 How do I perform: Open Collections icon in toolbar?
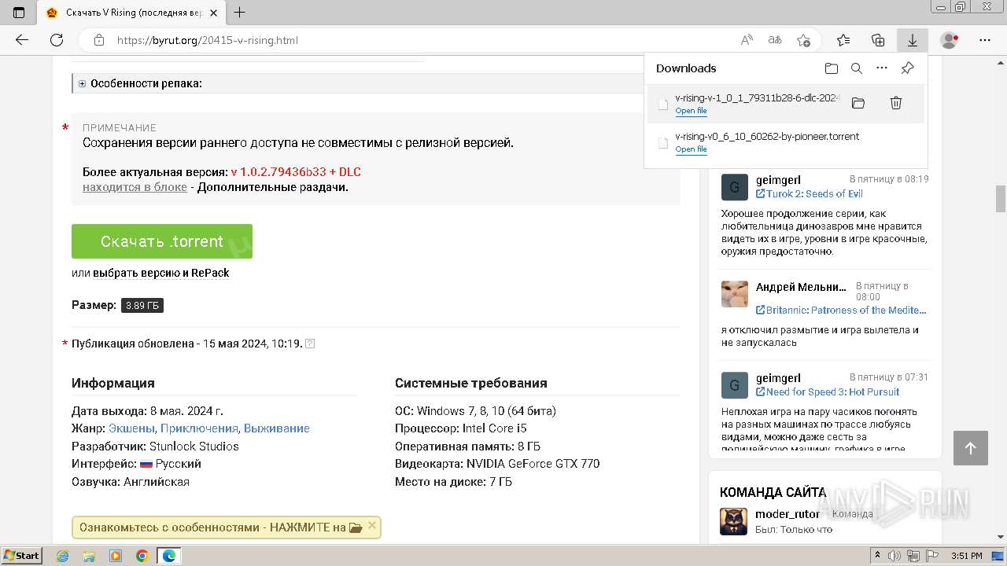(878, 40)
